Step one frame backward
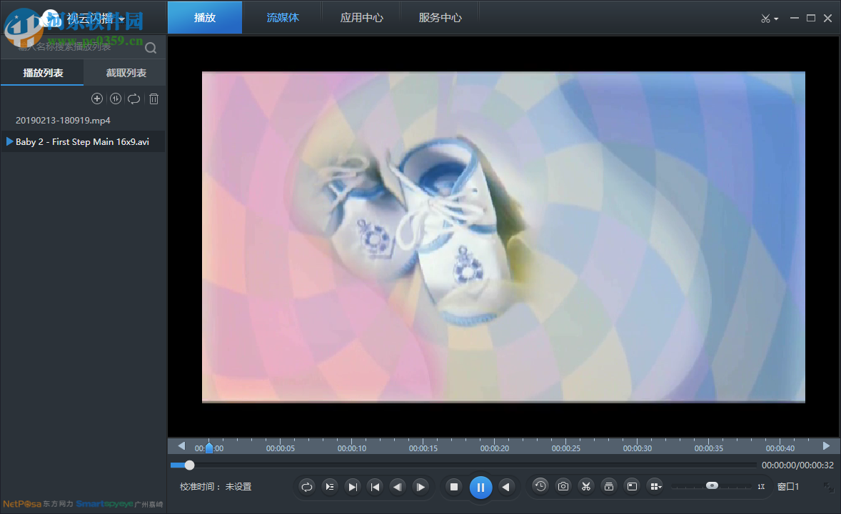The image size is (841, 514). click(x=398, y=487)
